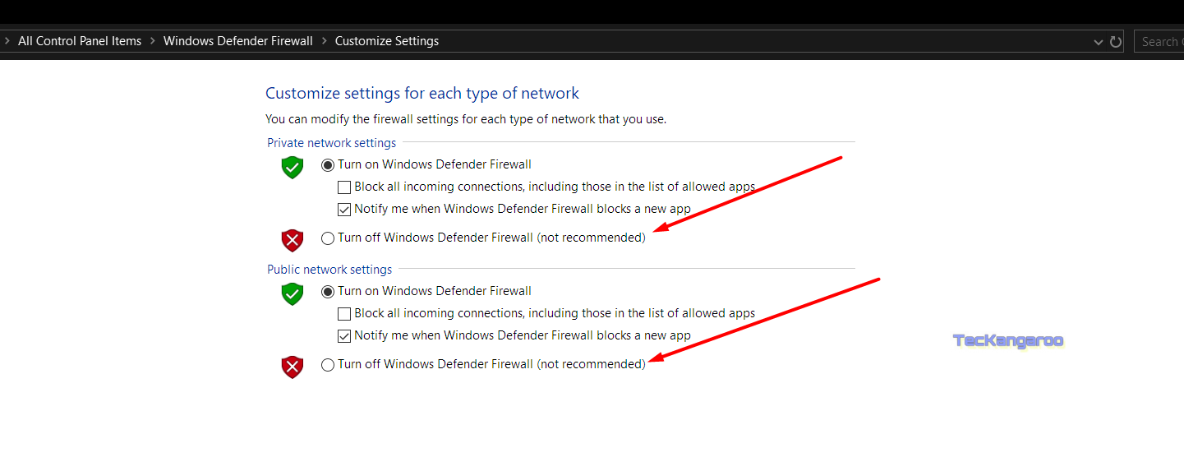The height and width of the screenshot is (471, 1184).
Task: Click the red shield icon under Public network settings
Action: pyautogui.click(x=293, y=367)
